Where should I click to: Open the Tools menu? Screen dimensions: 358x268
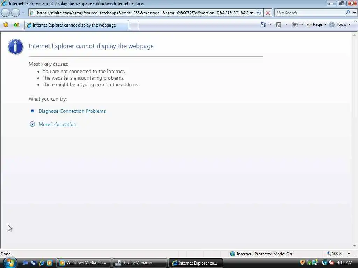(340, 24)
